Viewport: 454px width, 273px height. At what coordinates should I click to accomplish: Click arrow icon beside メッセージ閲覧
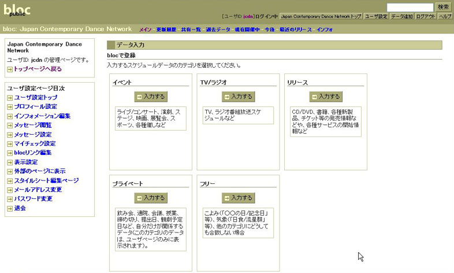click(10, 126)
